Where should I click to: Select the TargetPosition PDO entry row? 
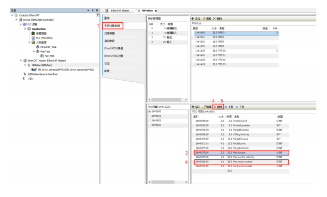[240, 130]
